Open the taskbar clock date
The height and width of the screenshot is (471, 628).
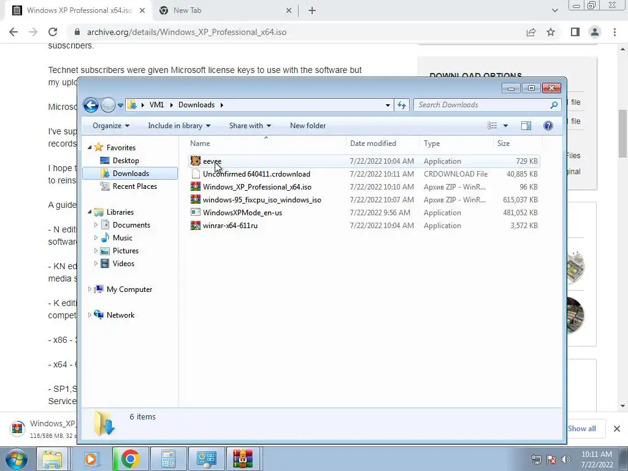596,459
